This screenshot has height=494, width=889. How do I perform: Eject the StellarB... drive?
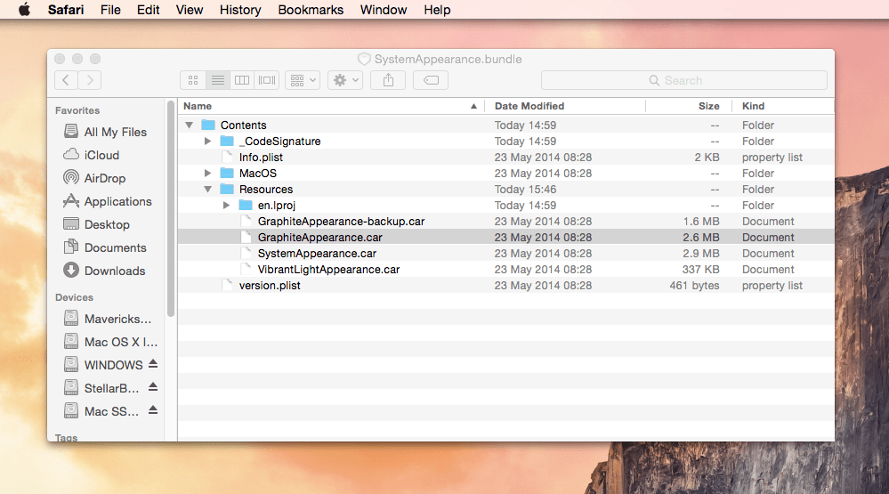pos(153,387)
